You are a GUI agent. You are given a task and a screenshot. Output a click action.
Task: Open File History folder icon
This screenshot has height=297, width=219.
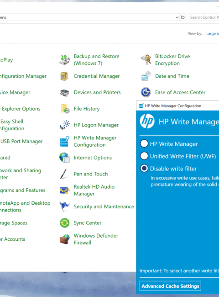tap(65, 109)
